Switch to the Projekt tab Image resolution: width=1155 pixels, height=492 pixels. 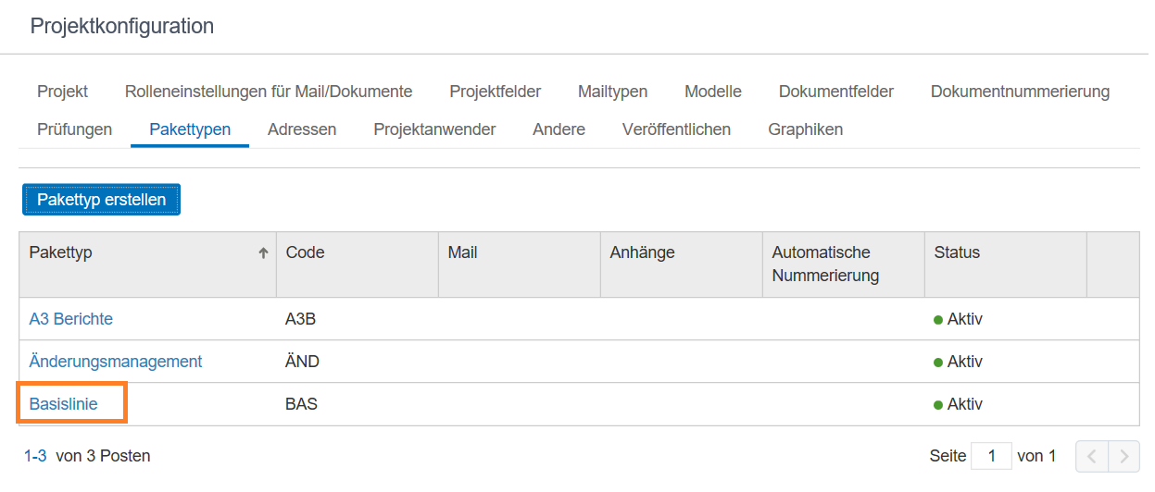tap(63, 92)
